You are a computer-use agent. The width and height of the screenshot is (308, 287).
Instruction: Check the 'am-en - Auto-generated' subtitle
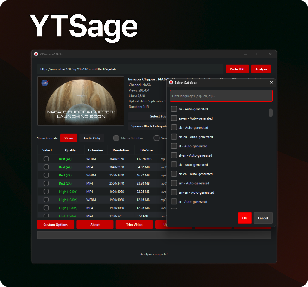coord(174,192)
